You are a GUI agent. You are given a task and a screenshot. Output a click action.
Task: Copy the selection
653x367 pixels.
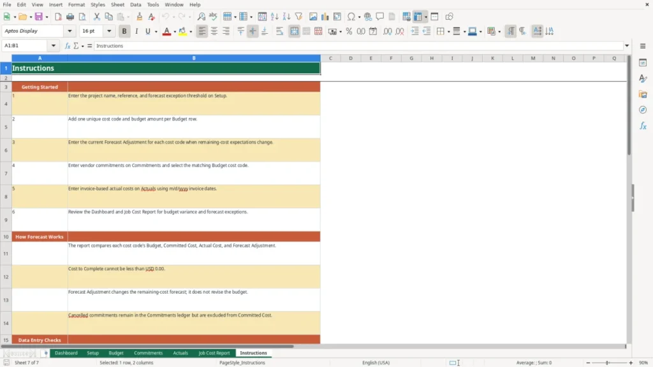(108, 17)
